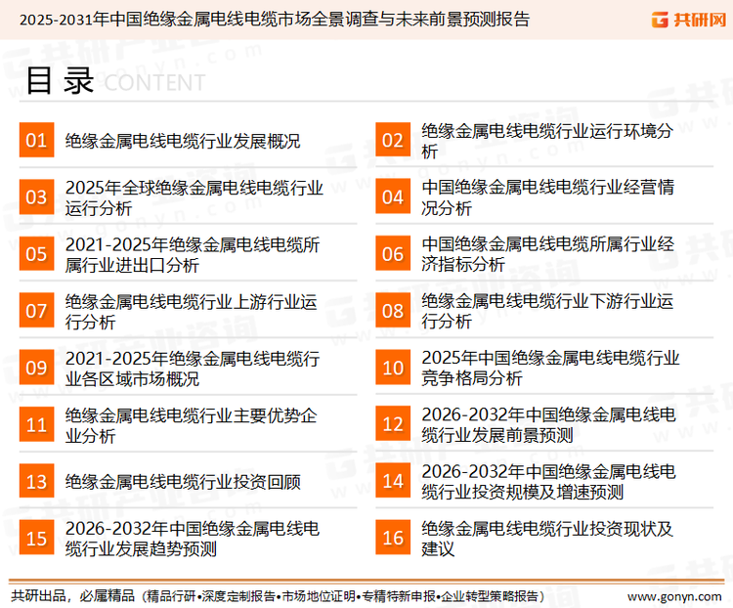Open chapter 所属行业经济指标分析
This screenshot has width=733, height=608.
coord(548,254)
